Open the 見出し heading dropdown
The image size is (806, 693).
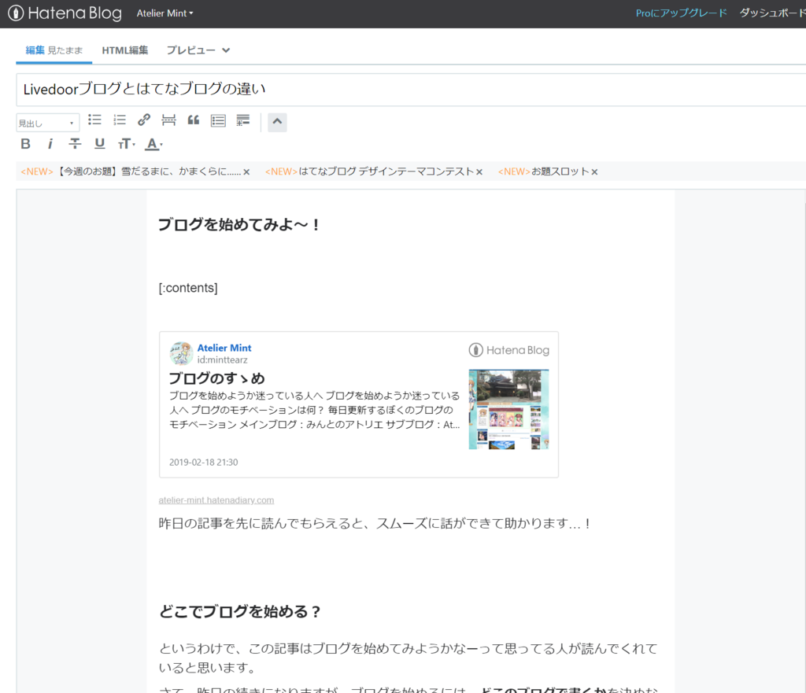pos(47,123)
